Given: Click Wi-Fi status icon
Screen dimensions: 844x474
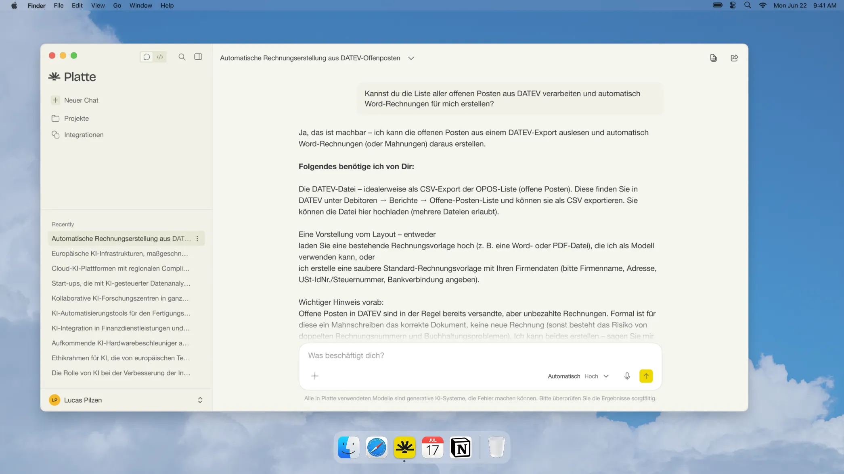Looking at the screenshot, I should click(762, 5).
